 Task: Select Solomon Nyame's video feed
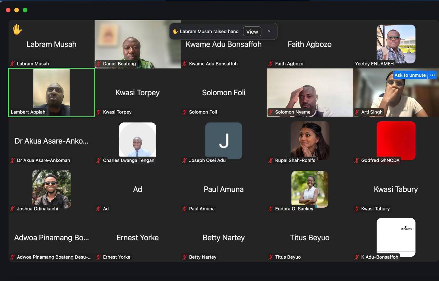310,93
